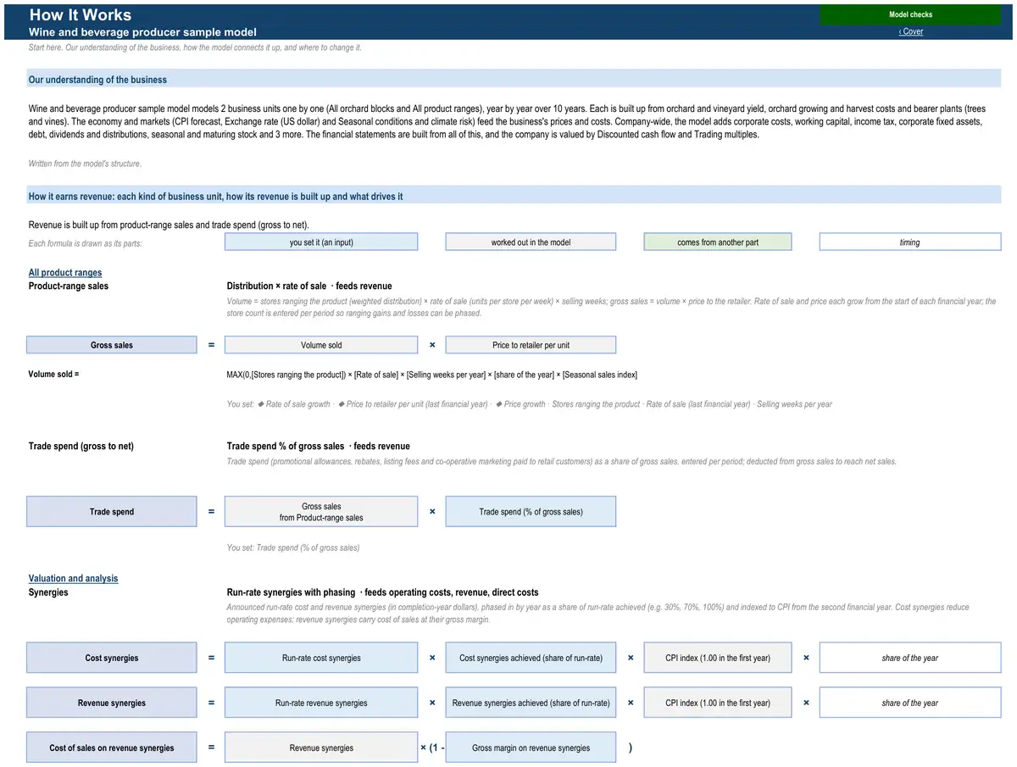Select the "Gross sales from Product-range sales" box

pos(321,512)
